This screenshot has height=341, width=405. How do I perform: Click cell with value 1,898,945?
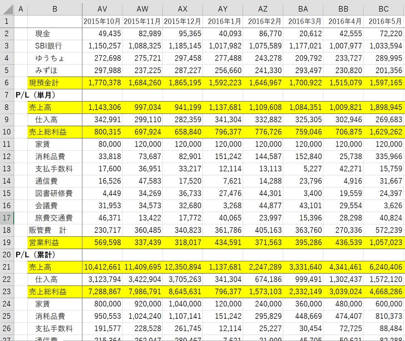(x=384, y=107)
